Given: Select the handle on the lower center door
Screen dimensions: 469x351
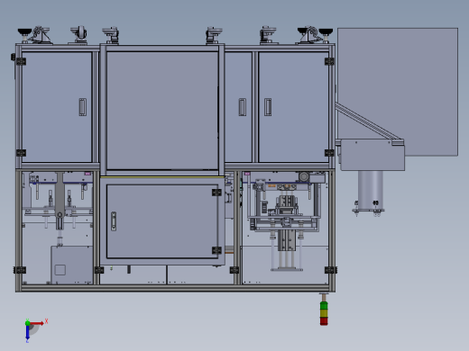Looking at the screenshot, I should tap(114, 221).
